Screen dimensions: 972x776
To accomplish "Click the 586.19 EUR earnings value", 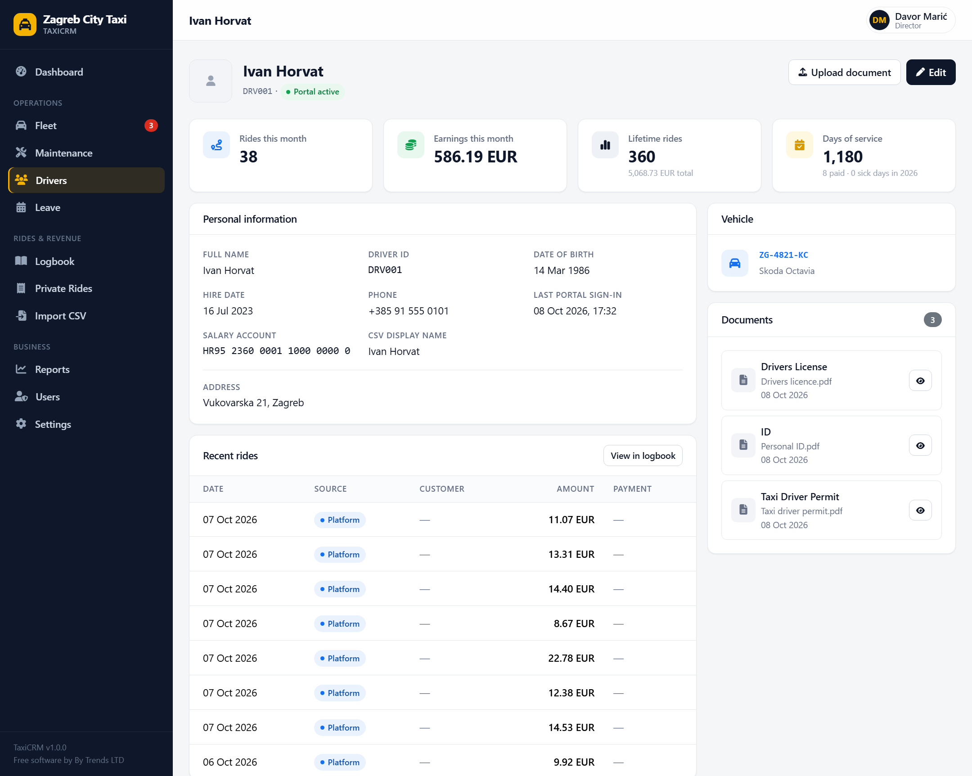I will [x=475, y=157].
